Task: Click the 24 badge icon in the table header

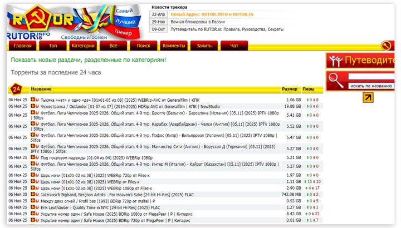Action: 16,89
